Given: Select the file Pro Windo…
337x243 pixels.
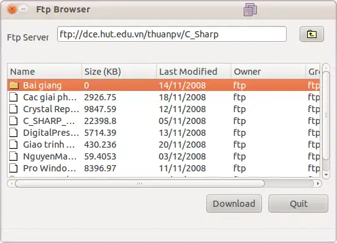Looking at the screenshot, I should [x=164, y=168].
